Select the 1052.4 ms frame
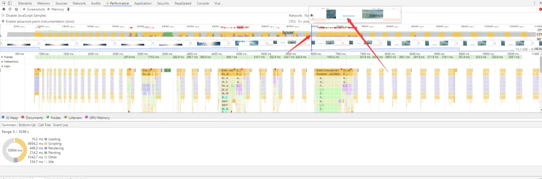 [334, 57]
